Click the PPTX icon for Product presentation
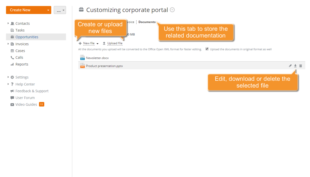Viewport: 310px width, 177px height. tap(82, 65)
